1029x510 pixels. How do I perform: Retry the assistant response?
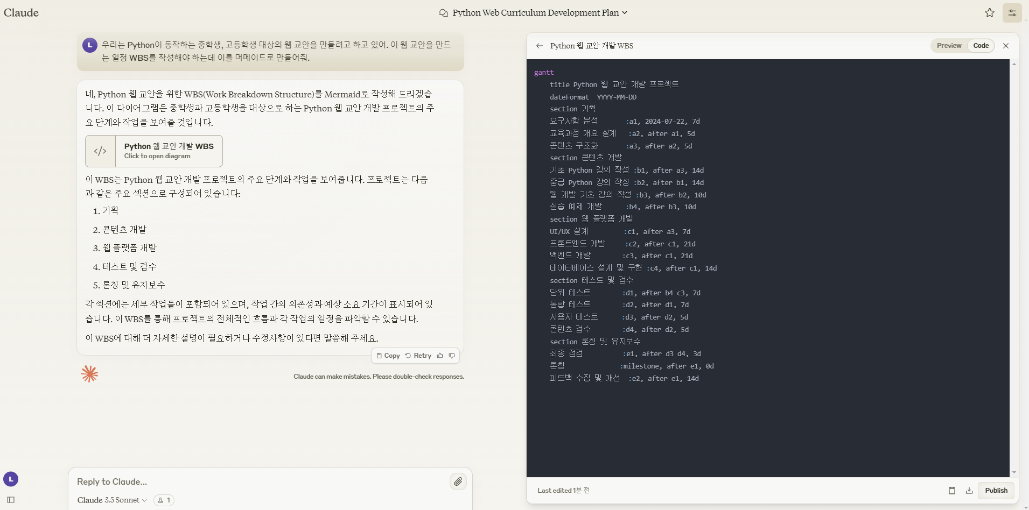pos(418,356)
